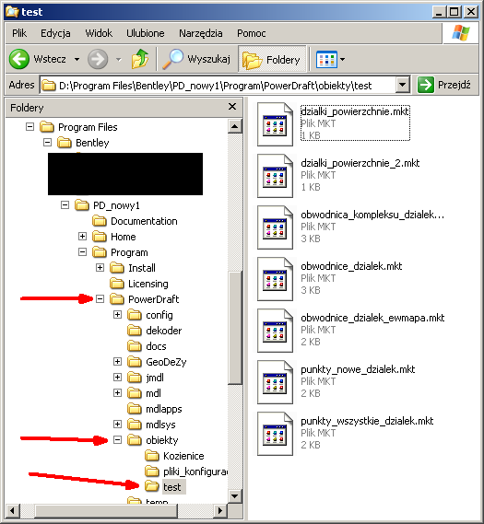
Task: Click the Views grid icon
Action: pos(326,60)
